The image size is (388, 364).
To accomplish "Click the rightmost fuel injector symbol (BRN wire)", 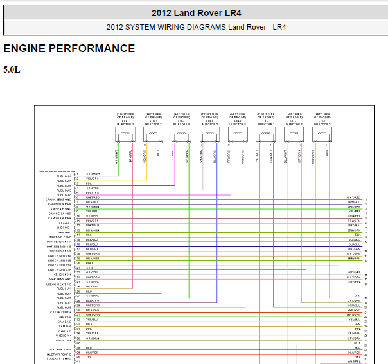I will coord(322,134).
